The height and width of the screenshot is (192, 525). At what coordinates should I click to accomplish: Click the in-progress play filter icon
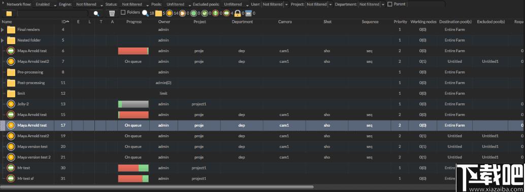coord(182,13)
